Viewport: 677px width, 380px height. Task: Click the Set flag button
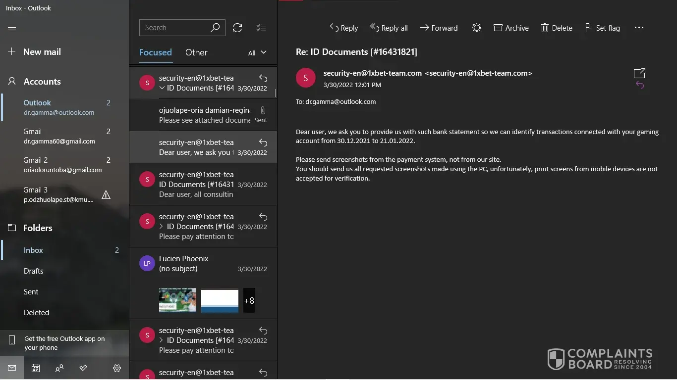(x=602, y=28)
